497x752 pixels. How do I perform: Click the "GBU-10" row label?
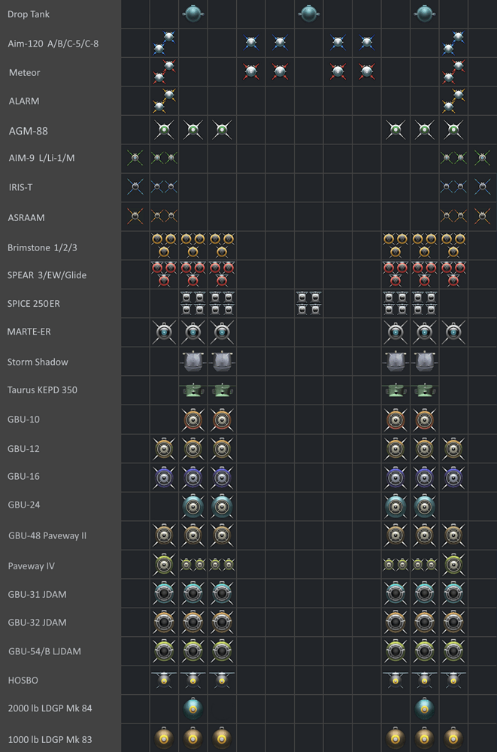tap(23, 420)
